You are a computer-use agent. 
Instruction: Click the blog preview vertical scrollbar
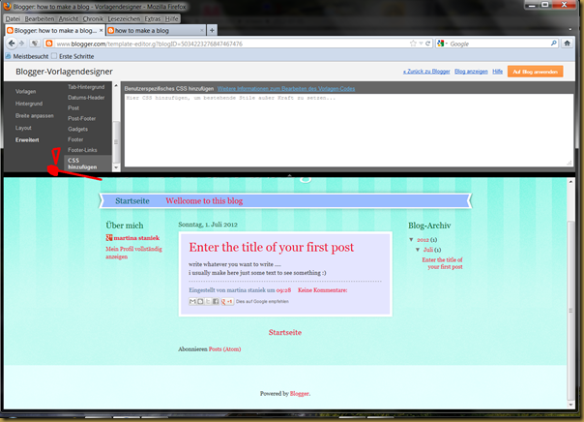(x=570, y=310)
